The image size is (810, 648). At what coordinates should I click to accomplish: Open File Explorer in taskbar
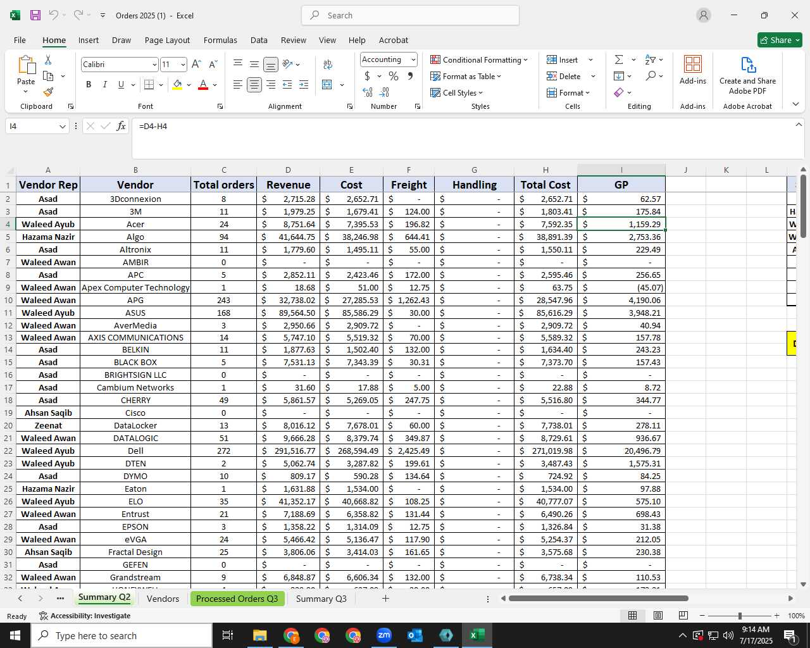pos(259,635)
